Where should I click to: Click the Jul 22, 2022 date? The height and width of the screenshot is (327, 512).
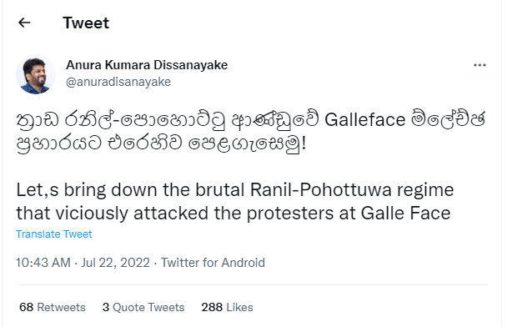click(115, 263)
